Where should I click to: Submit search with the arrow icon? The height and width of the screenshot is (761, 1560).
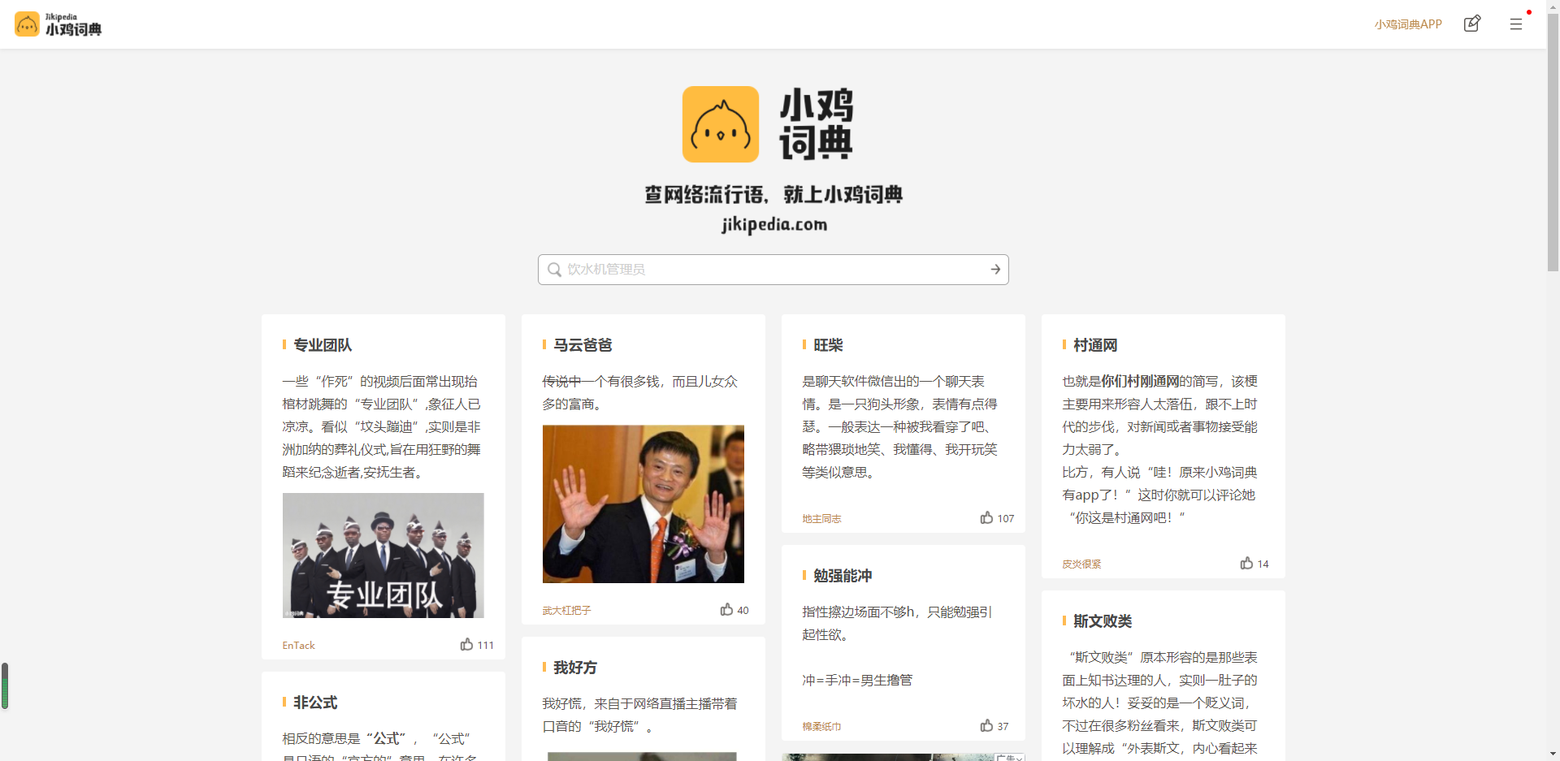995,270
